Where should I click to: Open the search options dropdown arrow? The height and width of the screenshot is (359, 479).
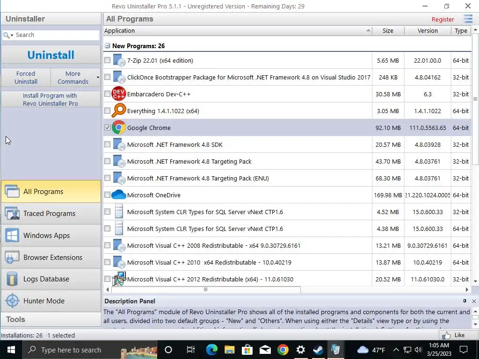tap(12, 36)
